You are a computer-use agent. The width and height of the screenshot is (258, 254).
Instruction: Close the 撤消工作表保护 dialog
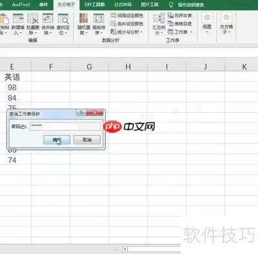94,112
